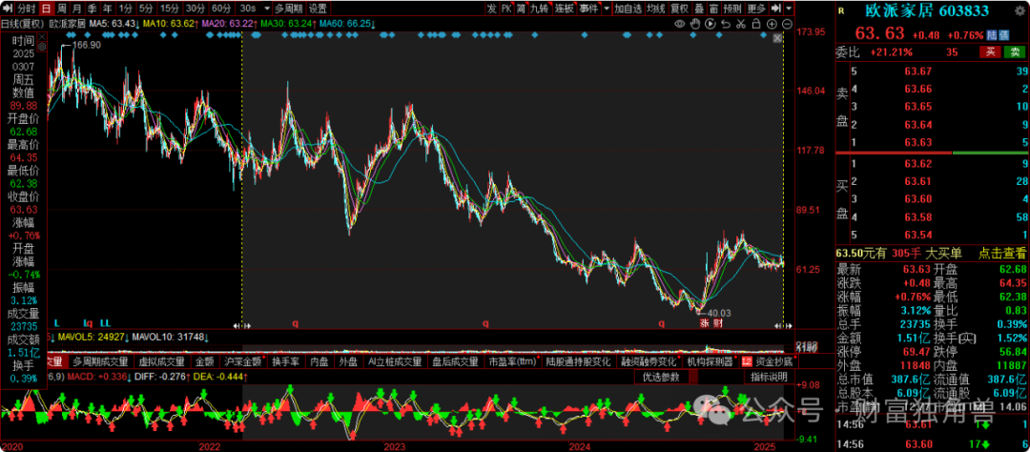Switch to 15分 period
The width and height of the screenshot is (1030, 452).
click(x=170, y=9)
